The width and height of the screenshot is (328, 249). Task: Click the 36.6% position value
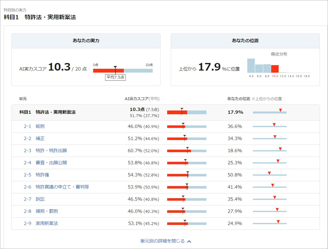pyautogui.click(x=235, y=126)
